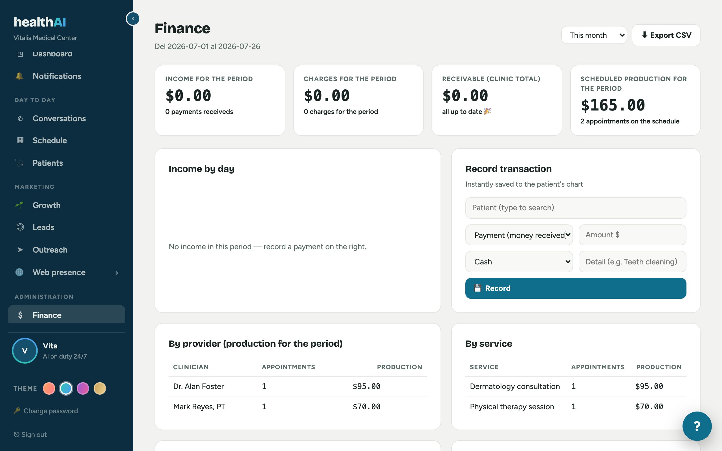
Task: Navigate to Patients
Action: (67, 163)
